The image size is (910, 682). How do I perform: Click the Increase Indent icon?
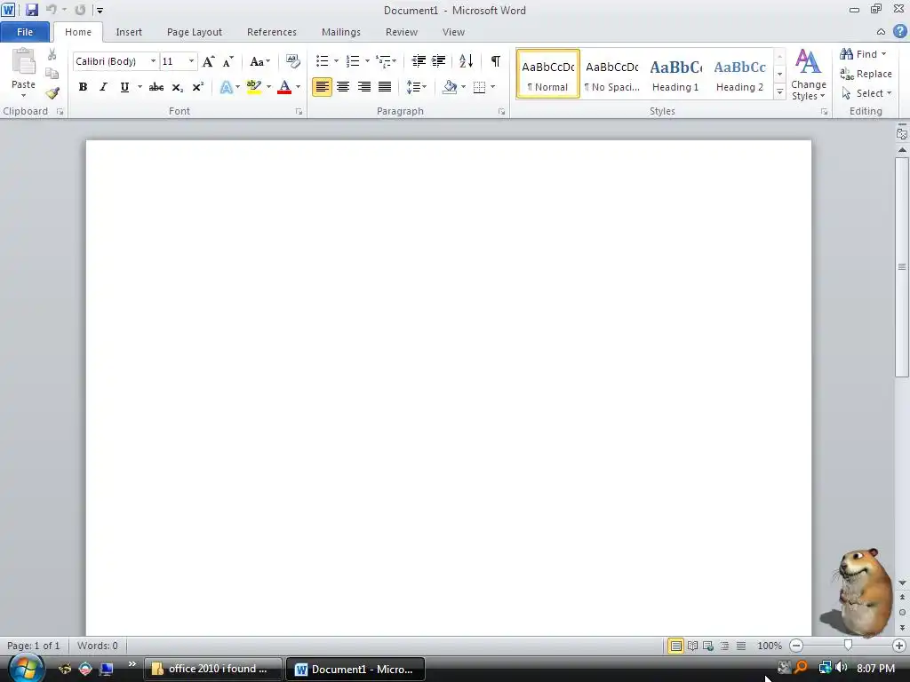439,61
